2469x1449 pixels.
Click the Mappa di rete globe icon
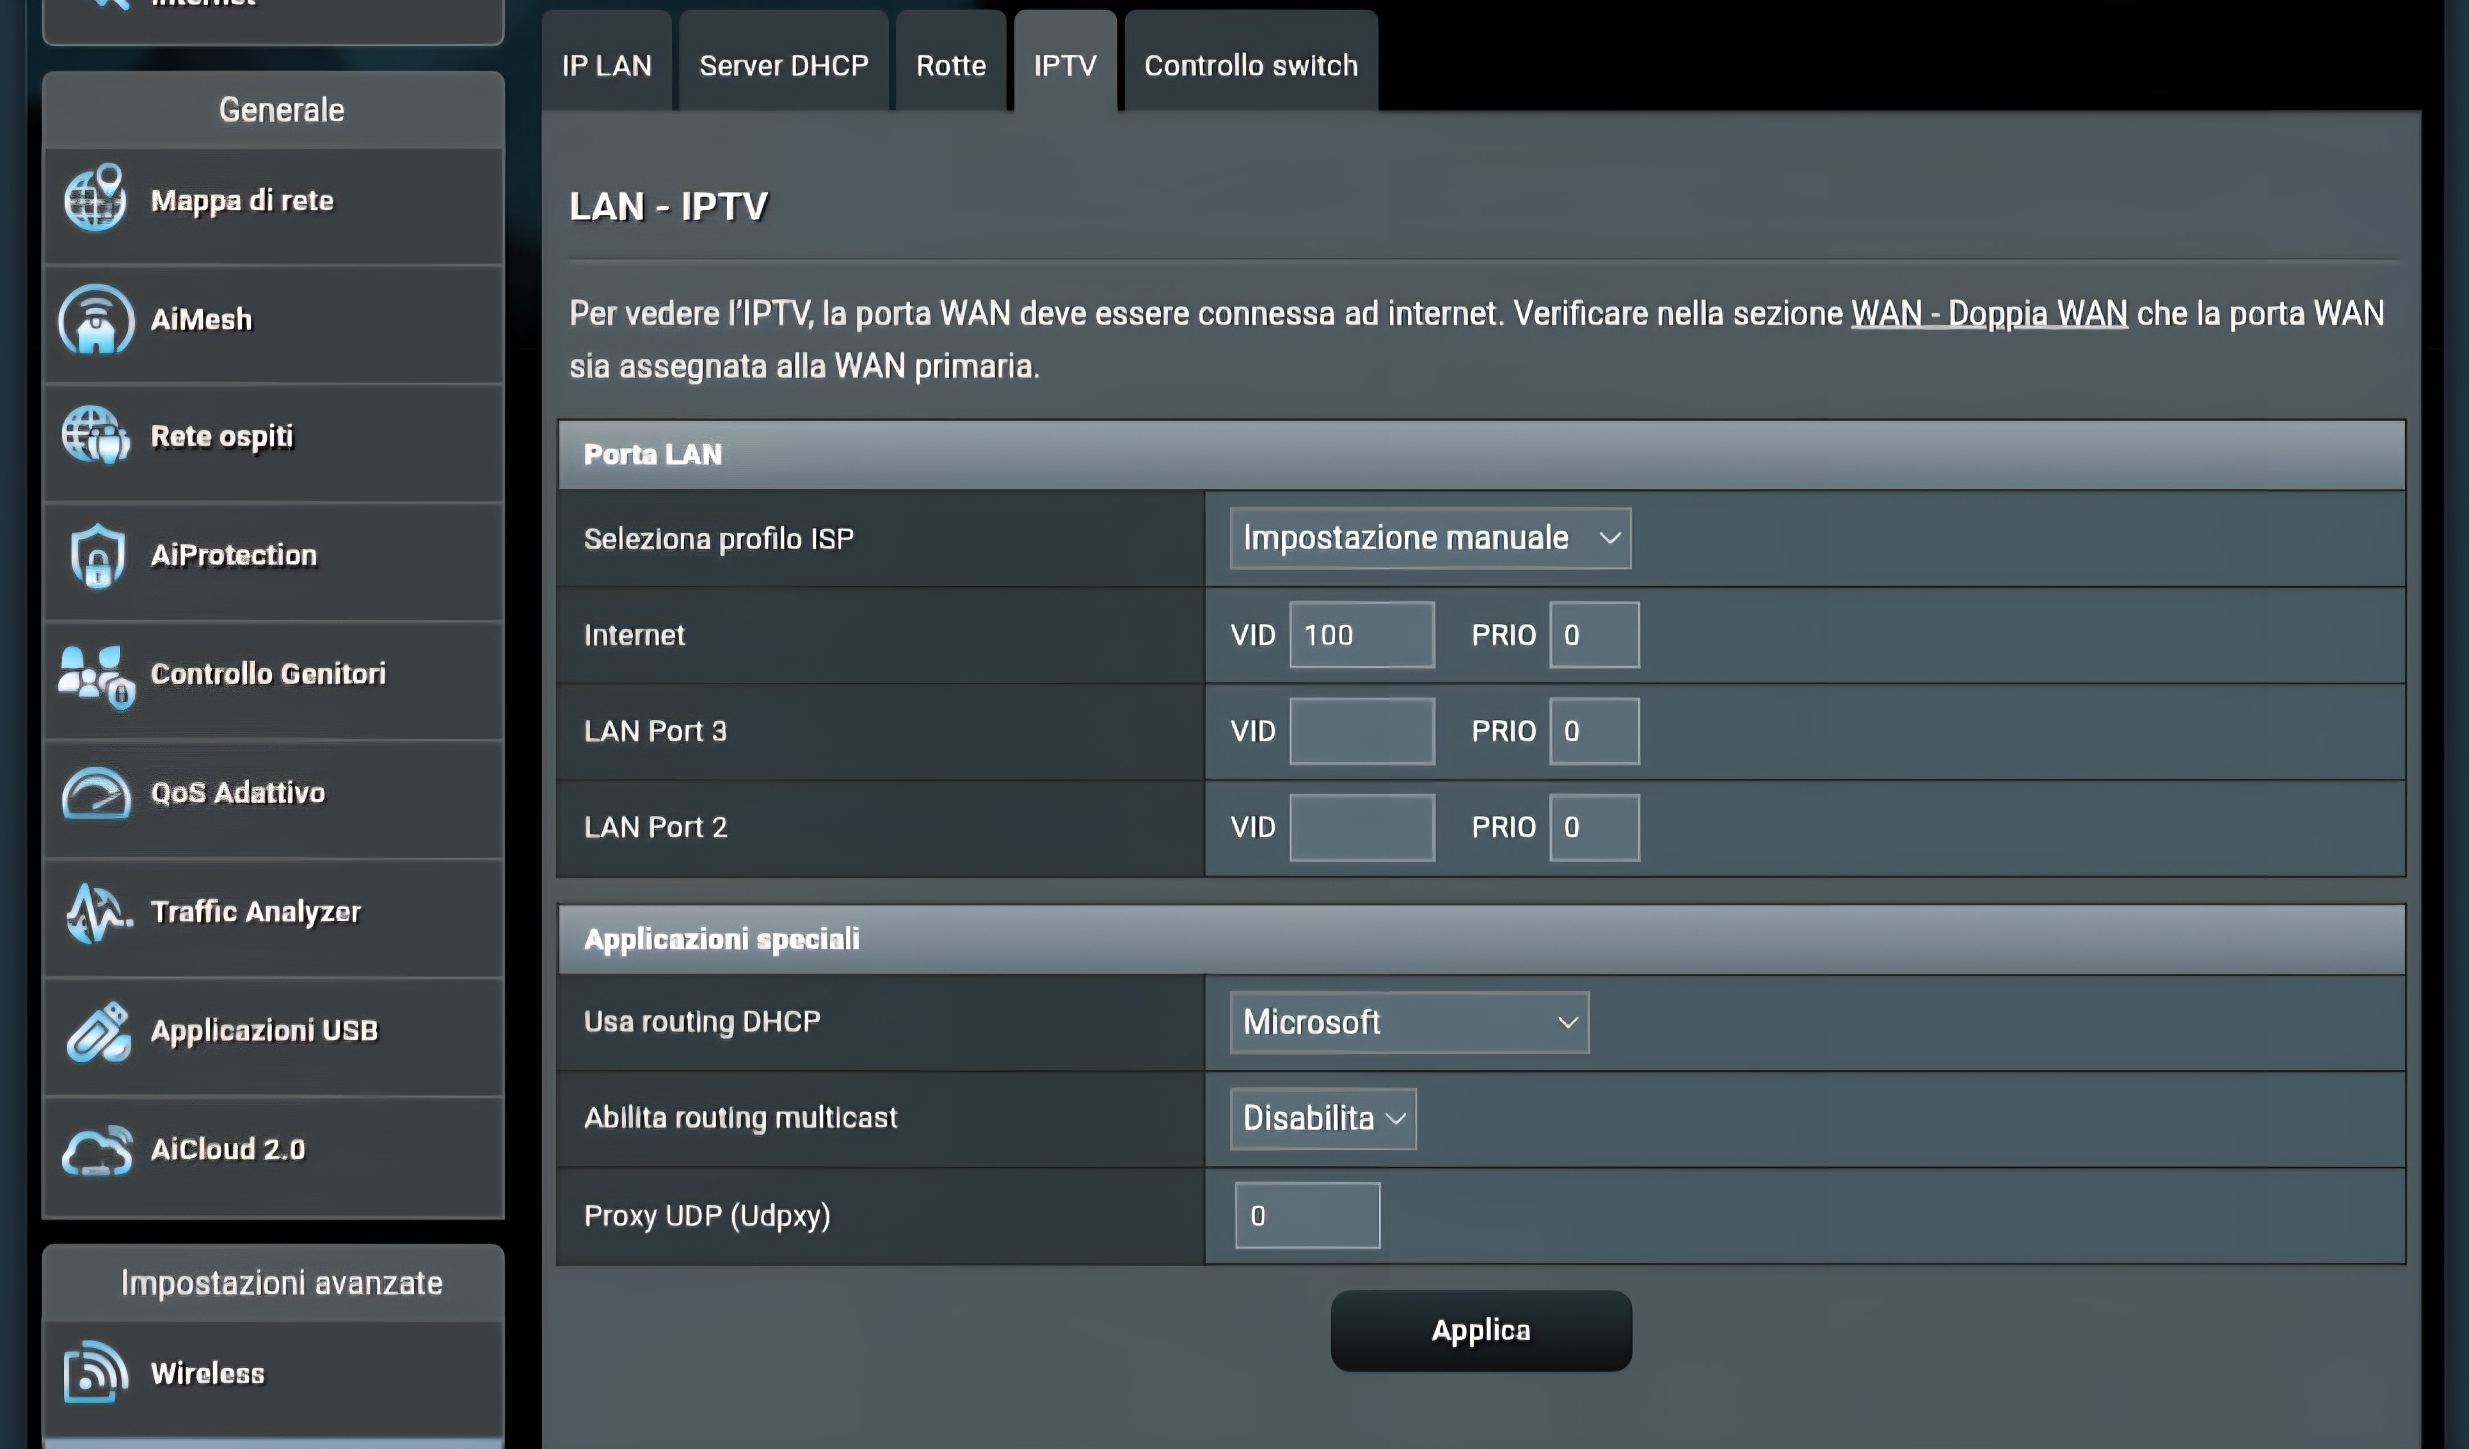(95, 199)
